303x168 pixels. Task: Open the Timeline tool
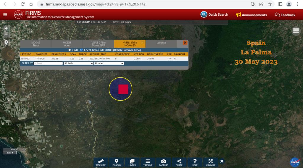148,162
